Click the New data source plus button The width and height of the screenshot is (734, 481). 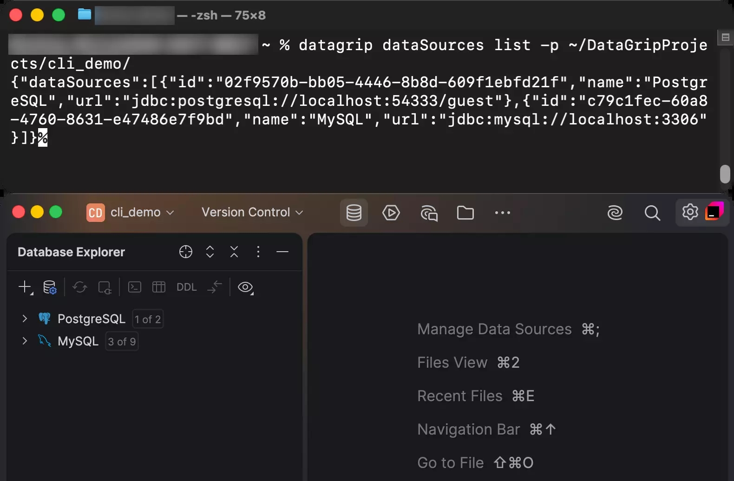click(x=25, y=287)
